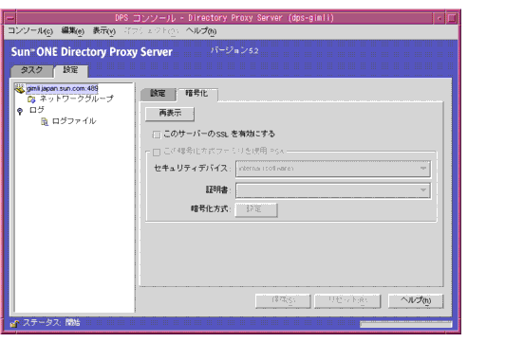
Task: Collapse the ログ tree node handle
Action: coord(20,111)
